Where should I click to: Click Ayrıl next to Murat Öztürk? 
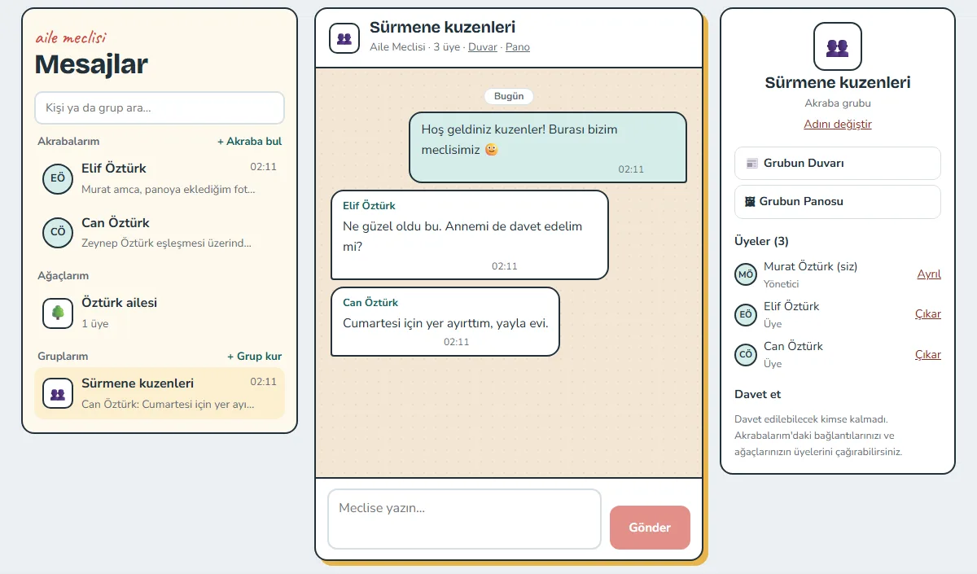point(929,274)
